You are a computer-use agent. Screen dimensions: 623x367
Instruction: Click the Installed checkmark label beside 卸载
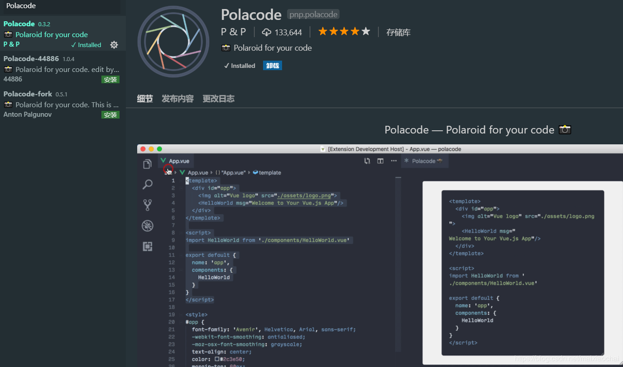240,66
